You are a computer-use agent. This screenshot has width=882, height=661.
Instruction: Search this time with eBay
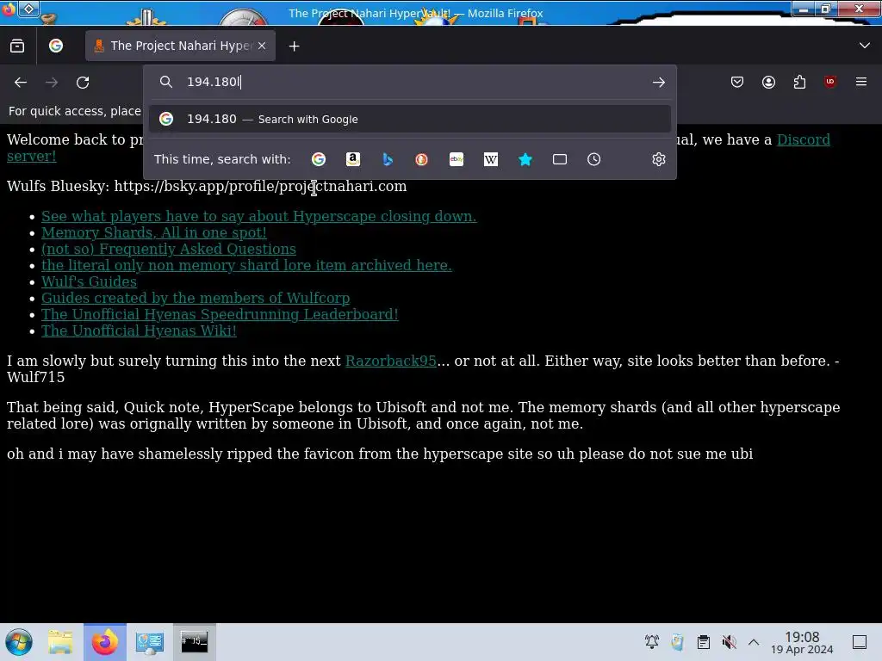[x=457, y=159]
